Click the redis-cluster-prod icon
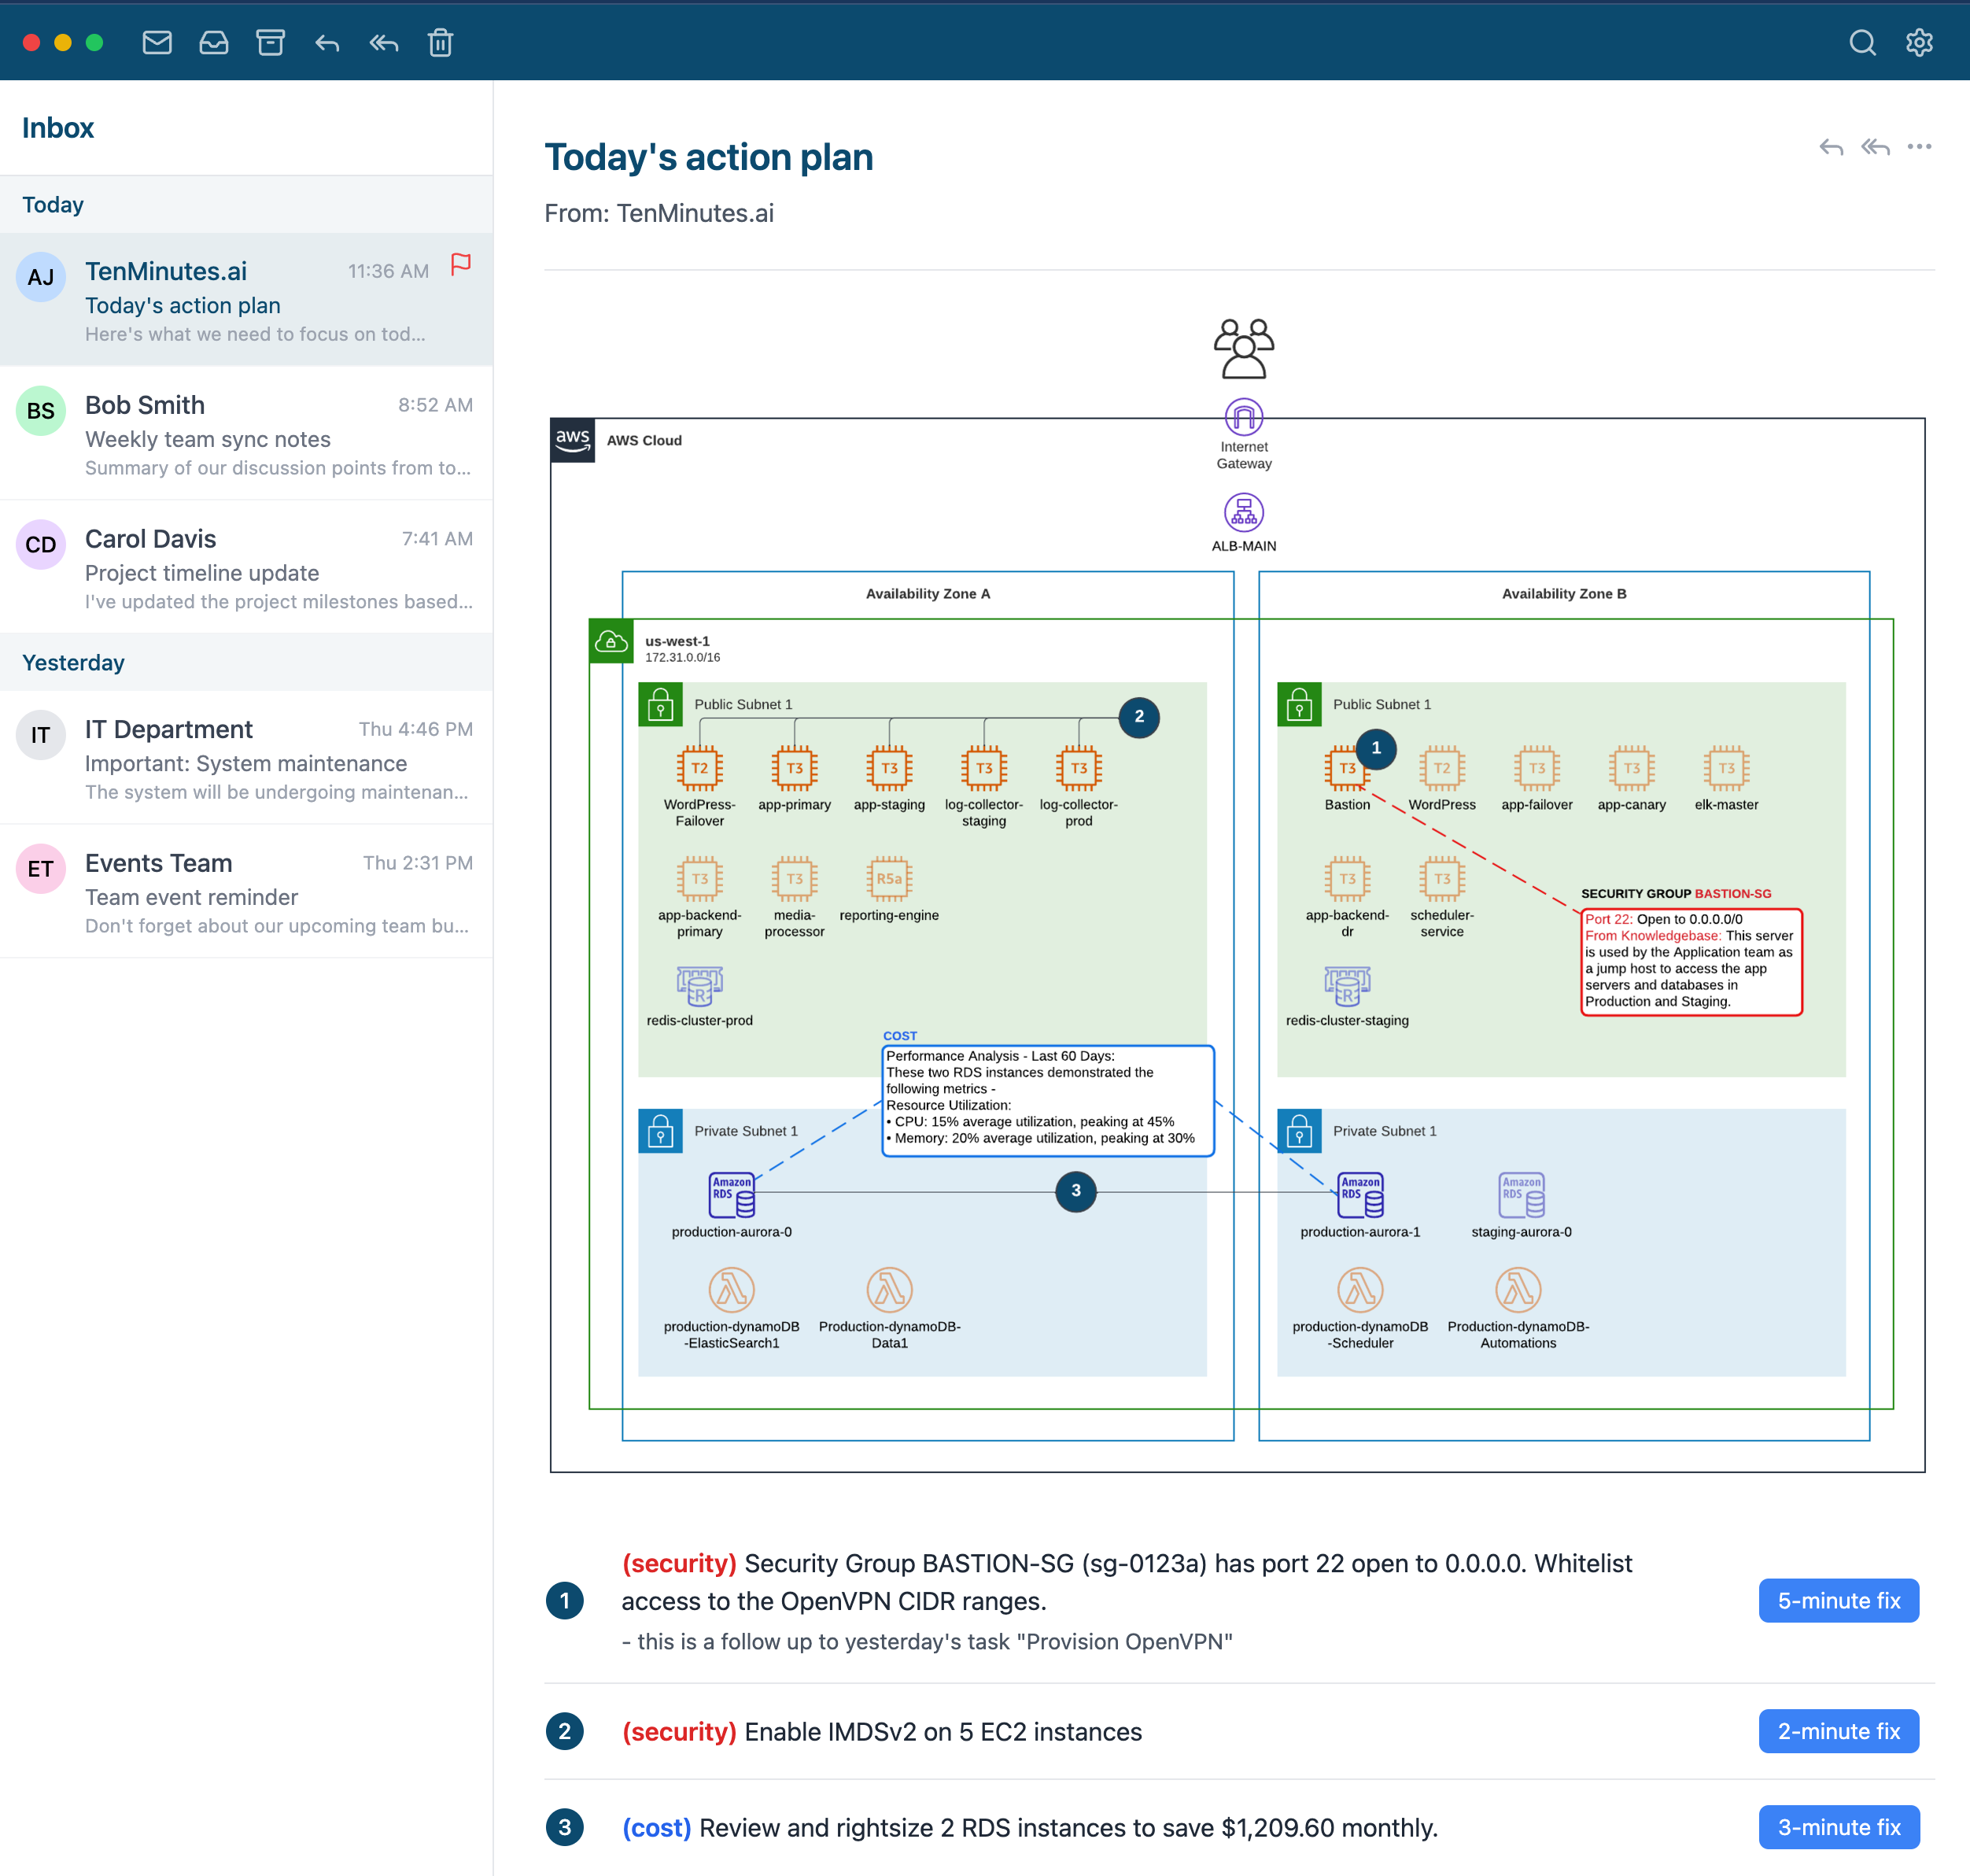 click(699, 986)
